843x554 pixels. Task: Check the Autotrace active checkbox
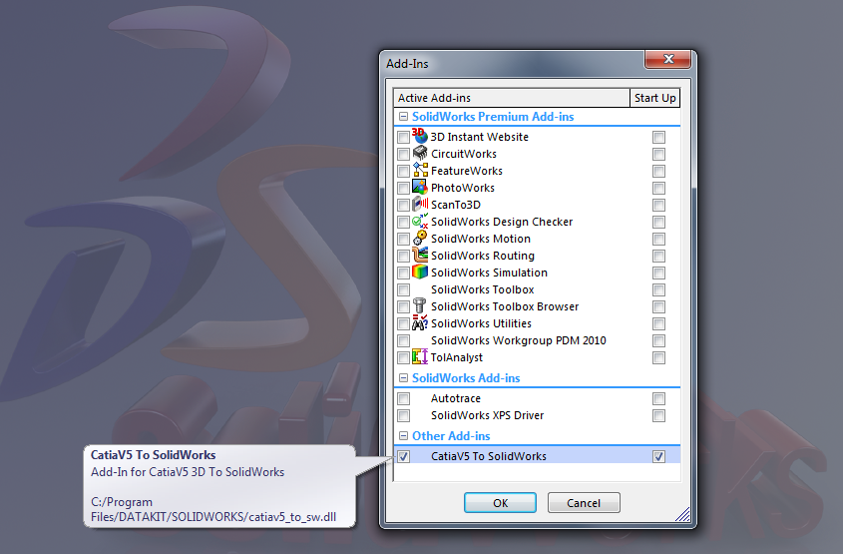[x=403, y=398]
